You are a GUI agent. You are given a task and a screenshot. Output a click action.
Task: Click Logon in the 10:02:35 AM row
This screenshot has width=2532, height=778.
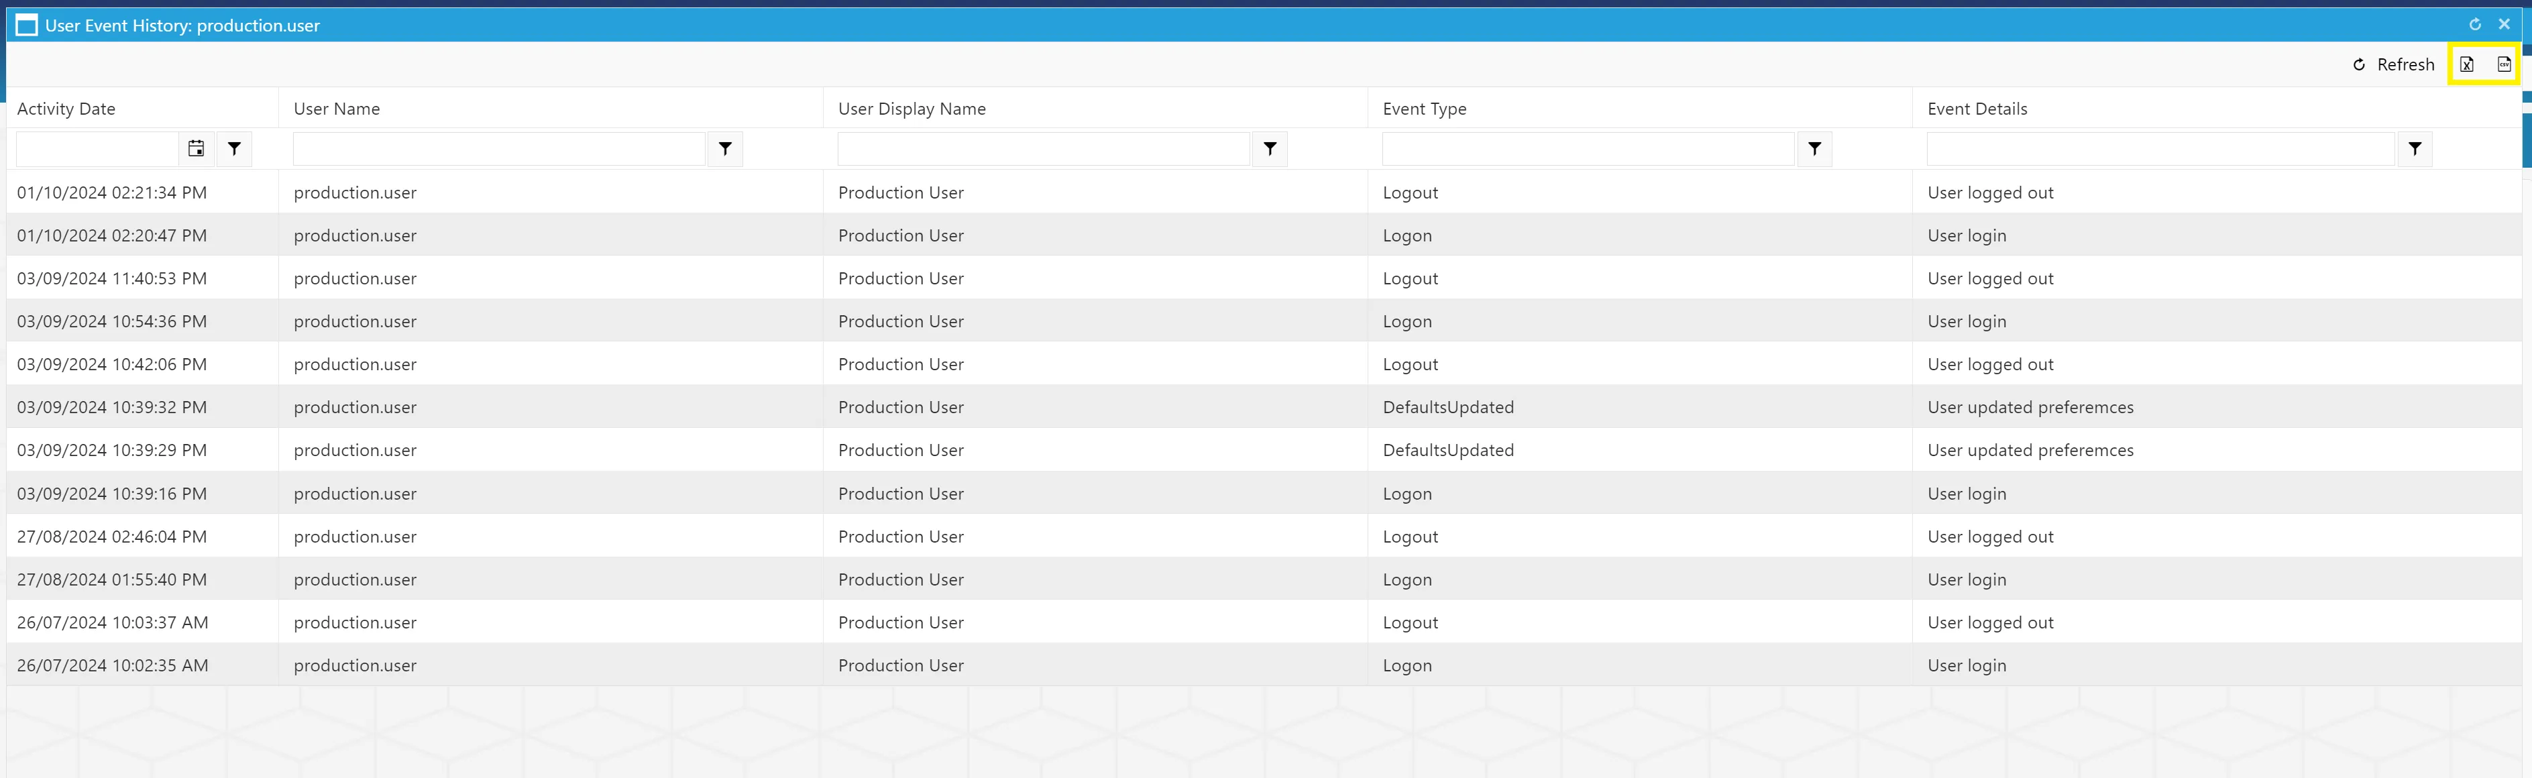1407,665
